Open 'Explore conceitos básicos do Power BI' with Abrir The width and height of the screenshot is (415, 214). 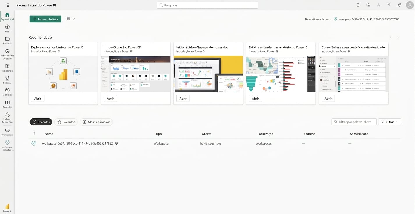38,99
